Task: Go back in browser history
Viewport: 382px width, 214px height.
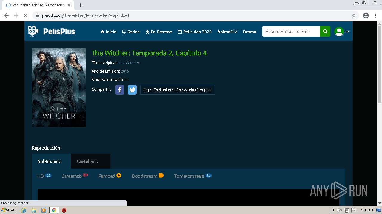Action: click(7, 15)
